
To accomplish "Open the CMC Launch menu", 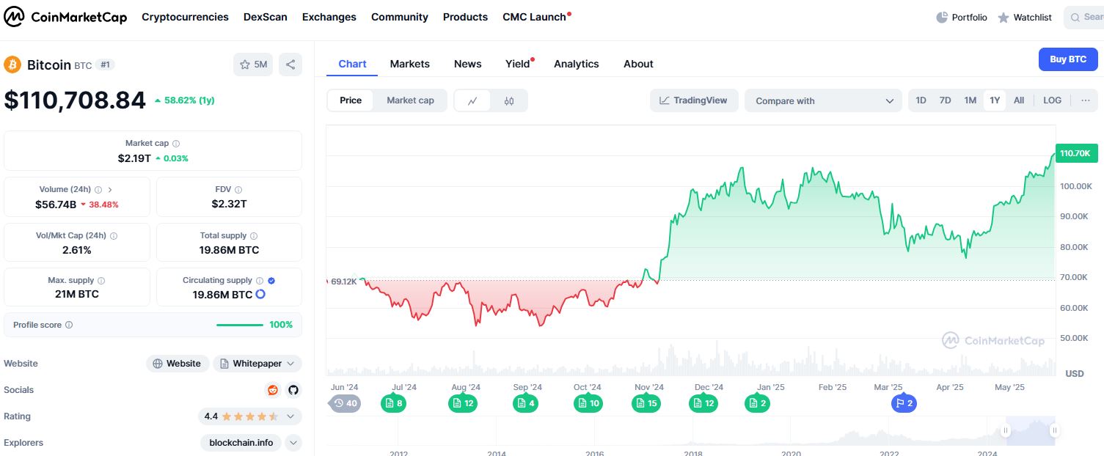I will 535,17.
